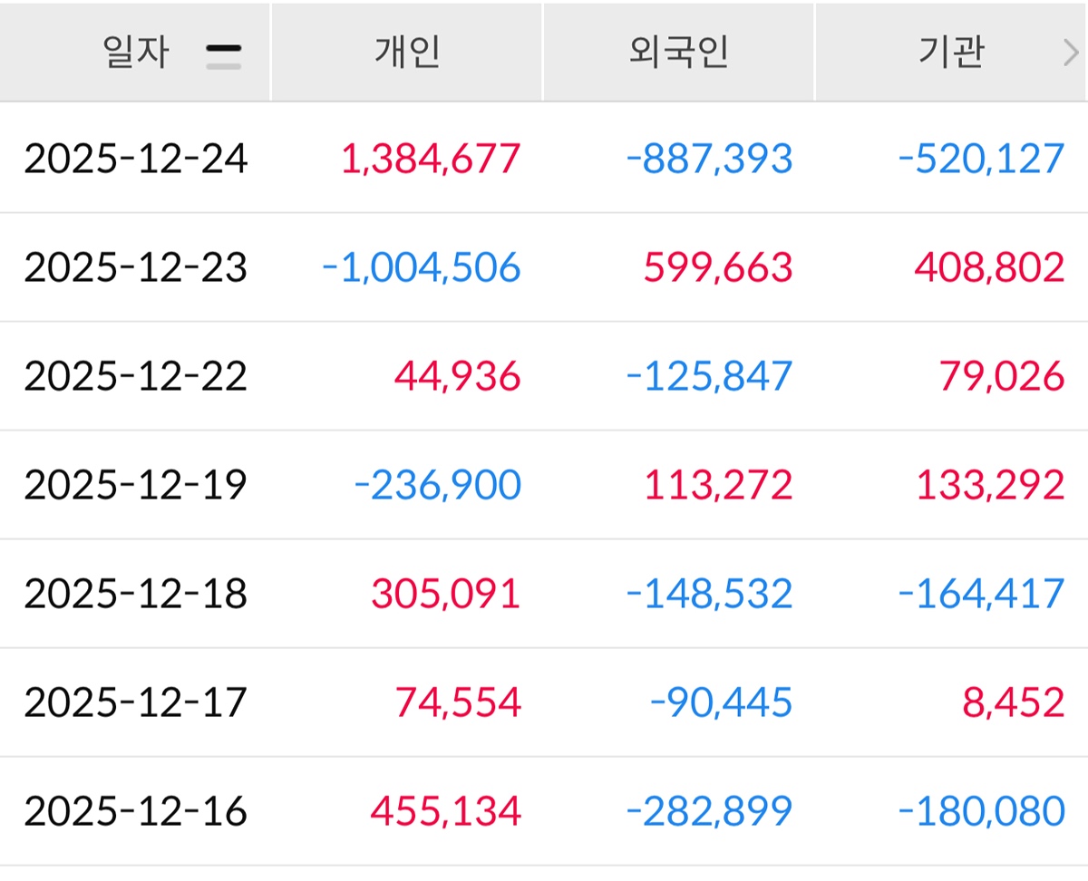Select institution value 408,802

coord(989,267)
